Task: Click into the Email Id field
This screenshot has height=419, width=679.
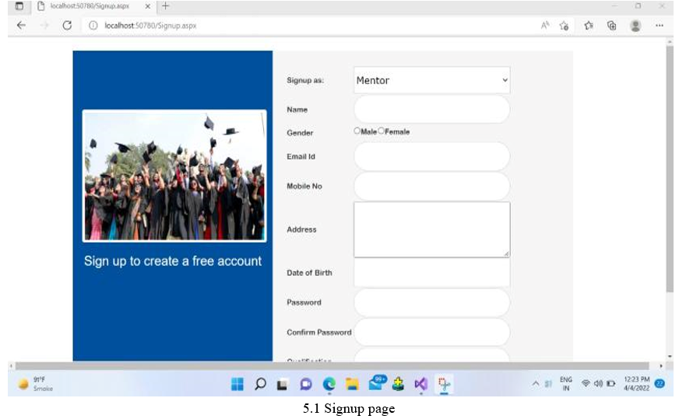Action: [x=431, y=156]
